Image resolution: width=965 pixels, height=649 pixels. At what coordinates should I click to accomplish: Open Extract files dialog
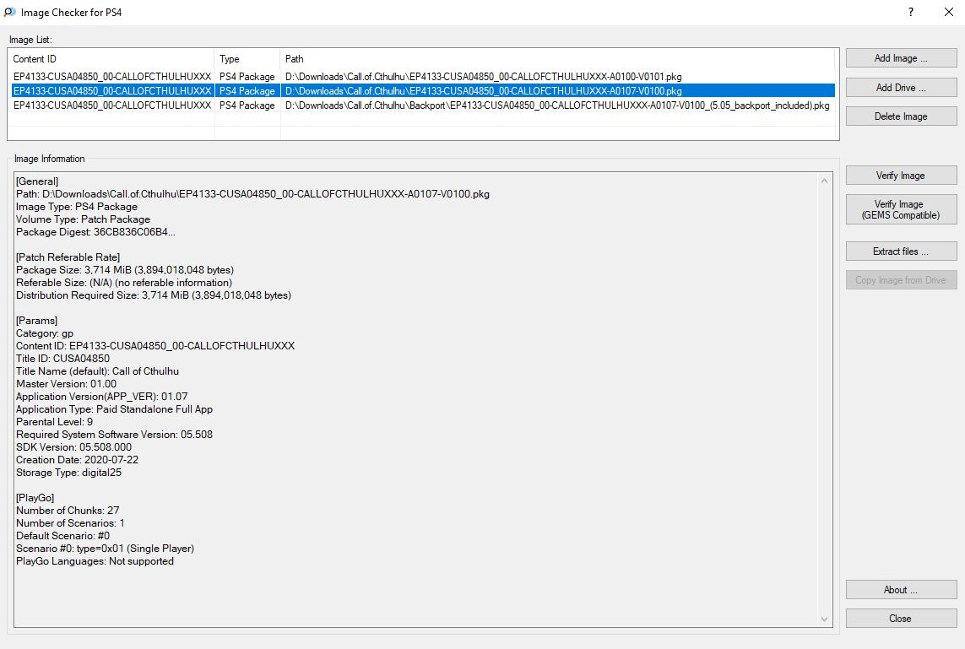pyautogui.click(x=901, y=251)
